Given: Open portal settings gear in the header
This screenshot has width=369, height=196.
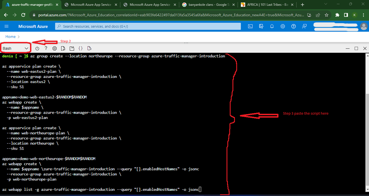Looking at the screenshot, I should tap(283, 26).
